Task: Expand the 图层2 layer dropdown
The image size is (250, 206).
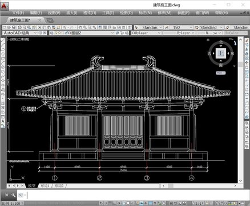Action: [x=112, y=33]
